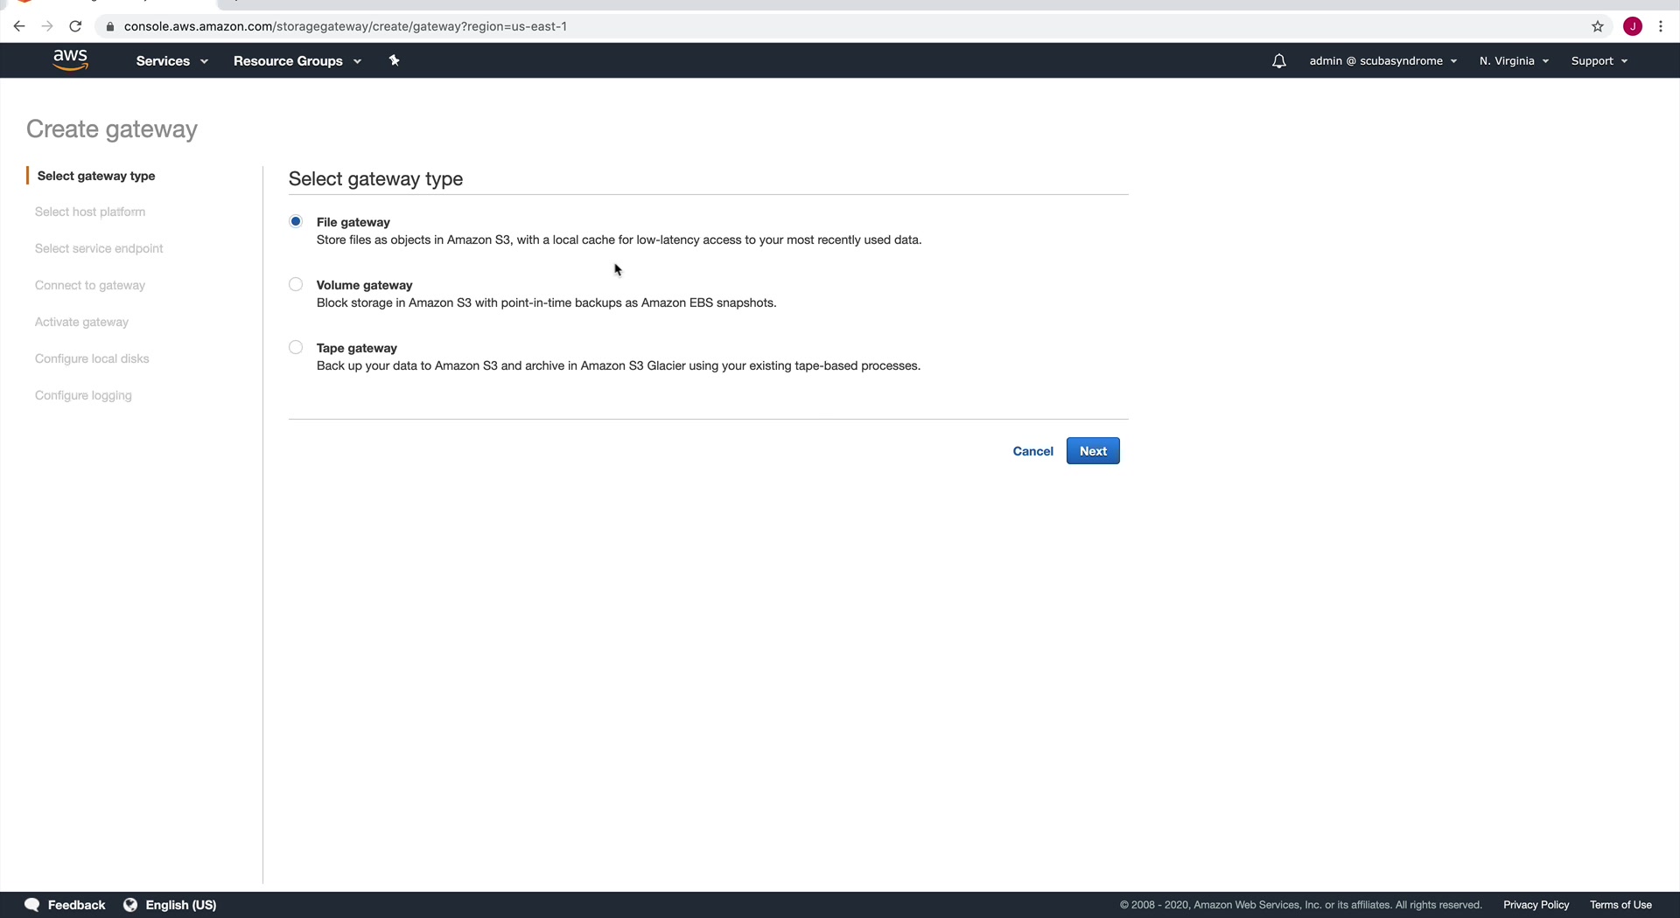Expand the Services dropdown
This screenshot has height=918, width=1680.
pyautogui.click(x=172, y=61)
